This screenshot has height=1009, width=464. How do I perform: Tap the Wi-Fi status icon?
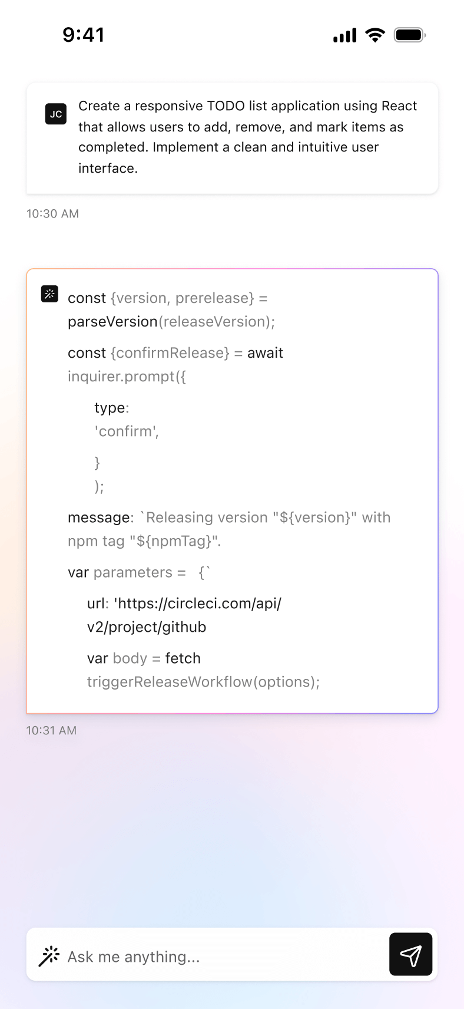(374, 35)
